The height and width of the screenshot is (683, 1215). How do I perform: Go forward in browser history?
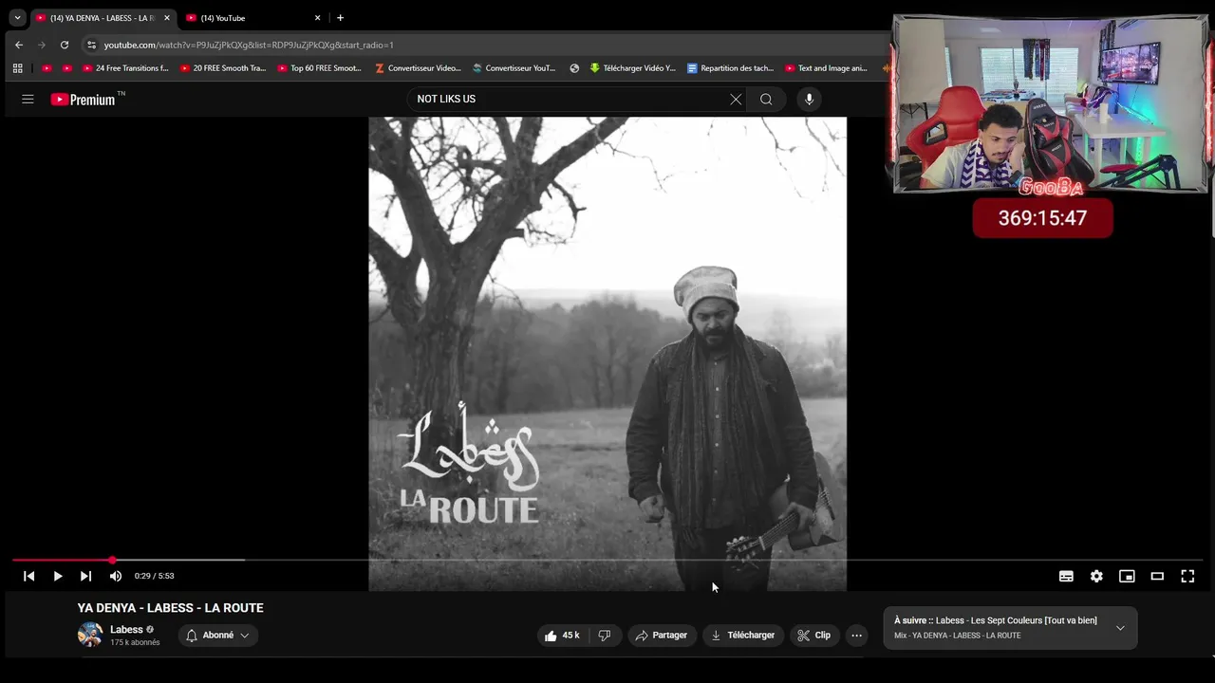(42, 45)
